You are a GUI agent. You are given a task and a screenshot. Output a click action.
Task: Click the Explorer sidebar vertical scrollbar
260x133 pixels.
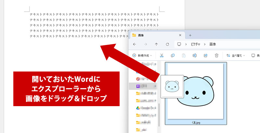pos(159,115)
